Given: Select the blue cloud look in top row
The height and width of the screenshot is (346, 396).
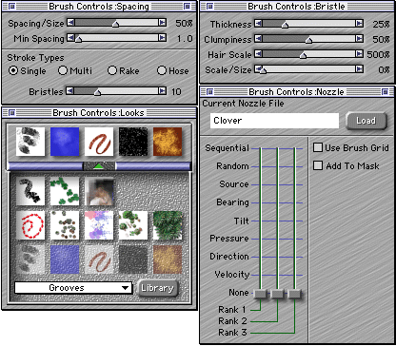Looking at the screenshot, I should [65, 142].
